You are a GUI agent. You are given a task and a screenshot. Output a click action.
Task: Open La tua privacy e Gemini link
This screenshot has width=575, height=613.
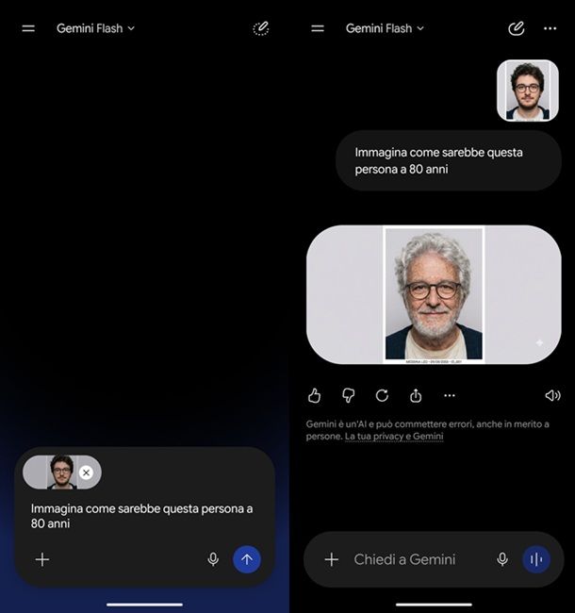pos(394,437)
